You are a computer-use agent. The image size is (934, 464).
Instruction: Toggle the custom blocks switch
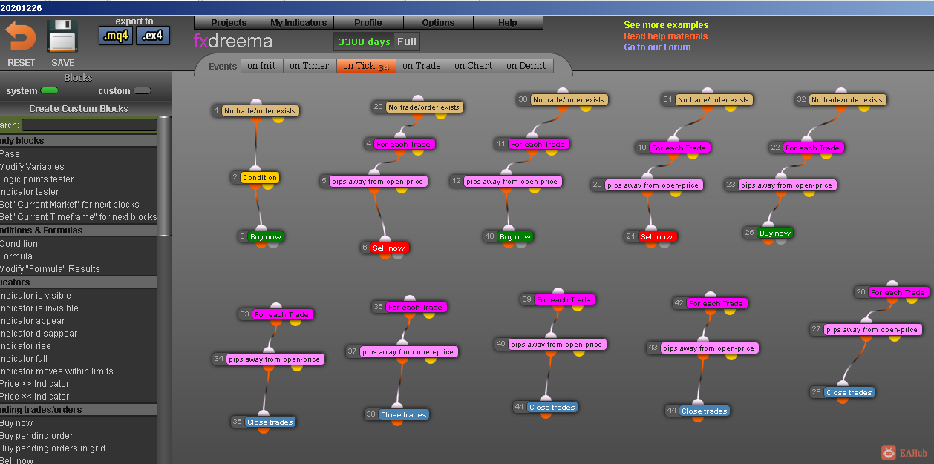142,90
